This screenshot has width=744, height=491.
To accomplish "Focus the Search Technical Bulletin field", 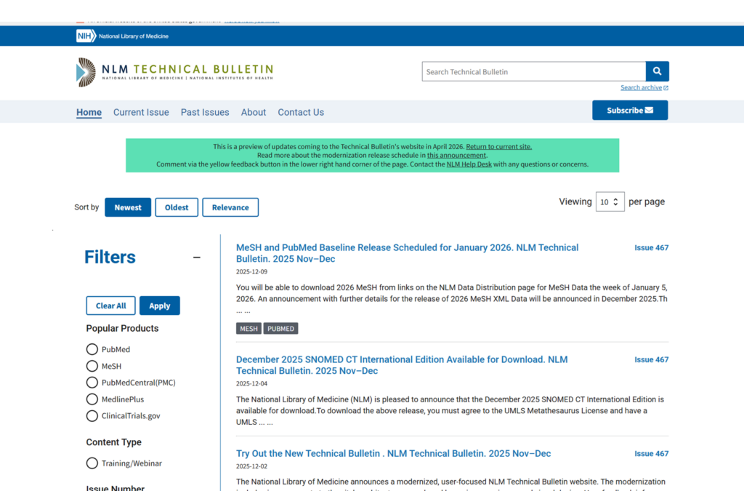I will (533, 72).
